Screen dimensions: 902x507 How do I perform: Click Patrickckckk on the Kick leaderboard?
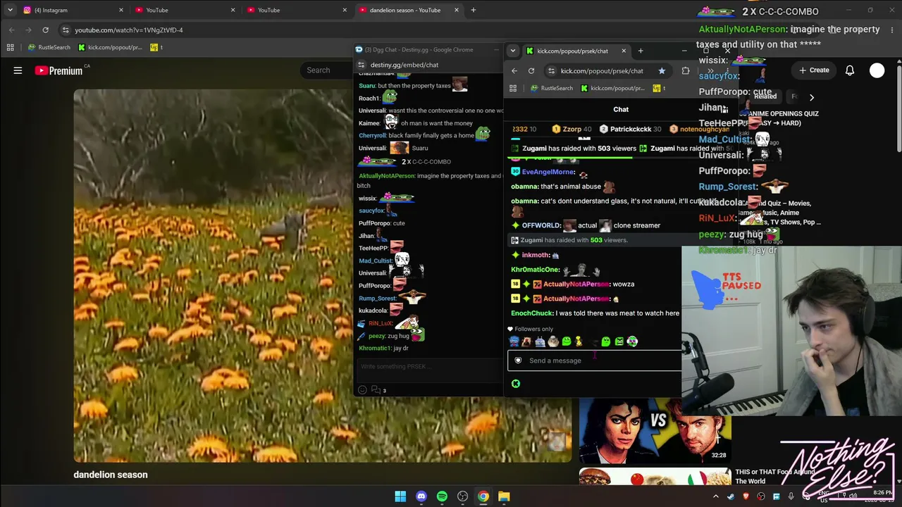630,130
